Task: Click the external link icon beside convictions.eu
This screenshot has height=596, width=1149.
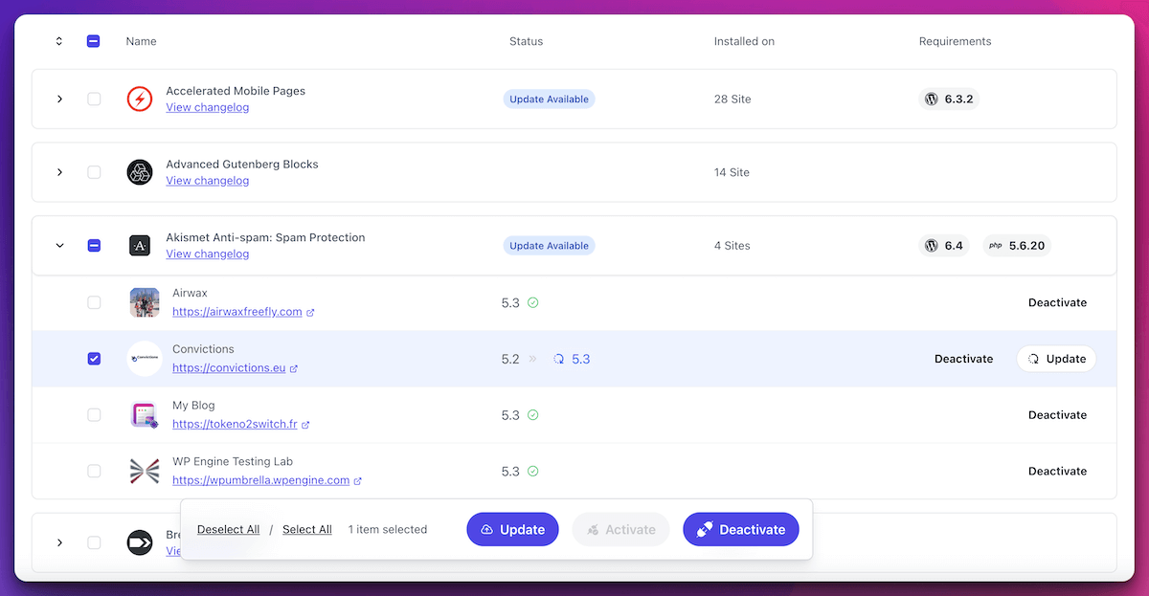Action: tap(294, 368)
